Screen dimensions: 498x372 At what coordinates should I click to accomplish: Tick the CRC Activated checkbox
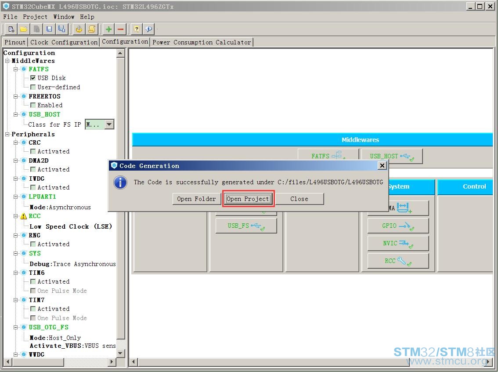[x=32, y=151]
